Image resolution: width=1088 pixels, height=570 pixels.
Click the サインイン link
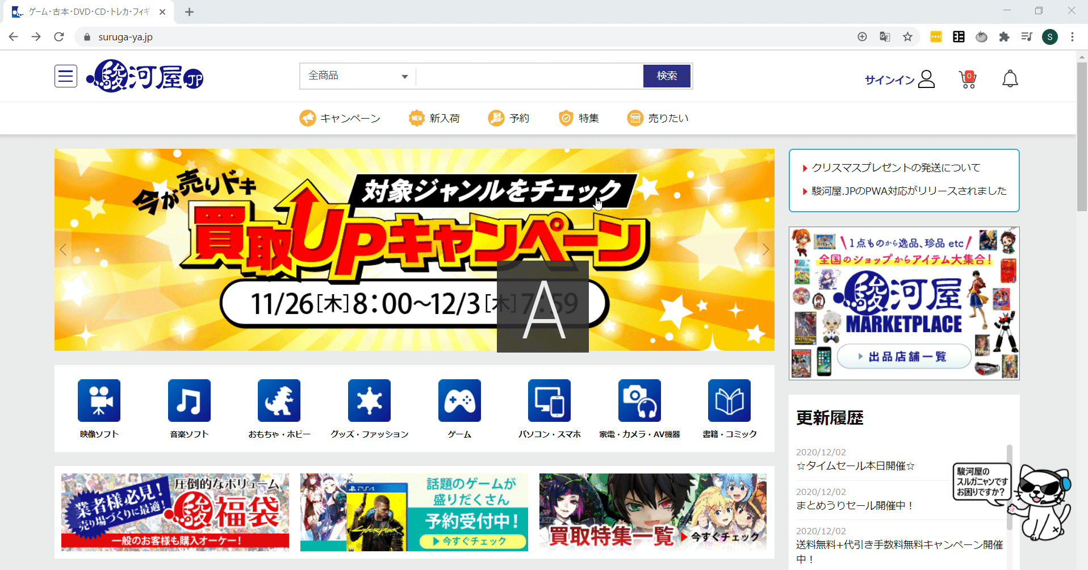pyautogui.click(x=889, y=80)
